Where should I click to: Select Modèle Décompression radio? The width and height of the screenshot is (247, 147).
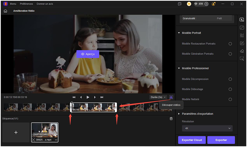click(x=230, y=79)
